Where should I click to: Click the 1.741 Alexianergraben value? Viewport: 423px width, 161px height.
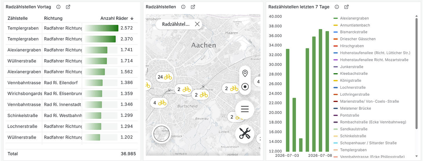point(127,50)
